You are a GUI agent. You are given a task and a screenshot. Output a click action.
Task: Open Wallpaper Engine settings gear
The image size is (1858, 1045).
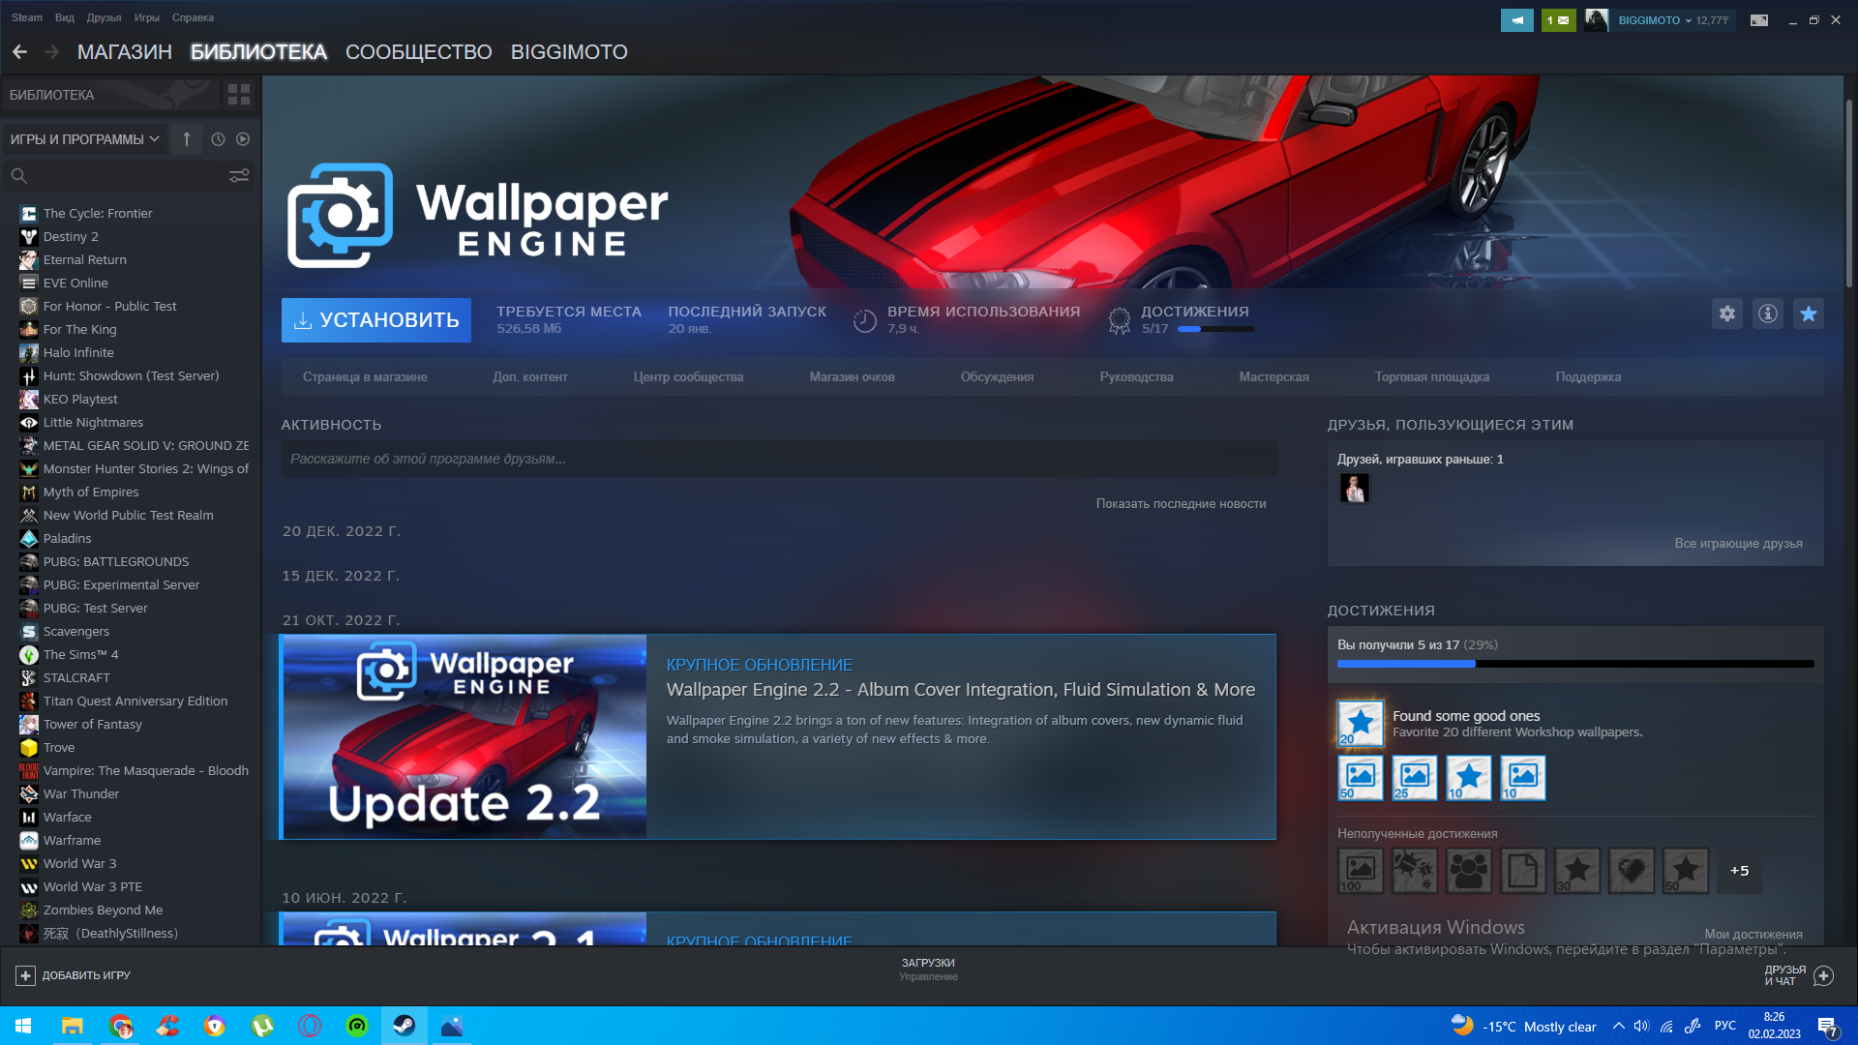coord(1727,313)
